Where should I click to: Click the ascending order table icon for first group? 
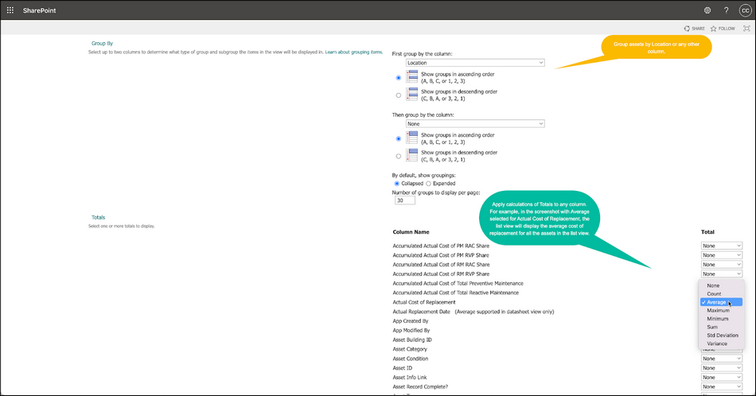(x=411, y=77)
